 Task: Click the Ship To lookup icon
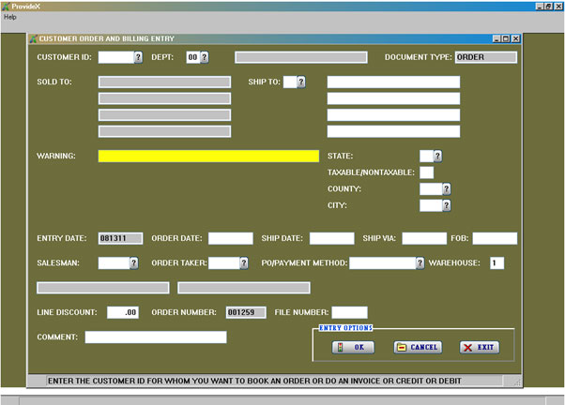[x=301, y=82]
